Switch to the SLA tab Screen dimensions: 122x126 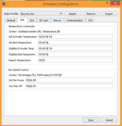coord(32,20)
